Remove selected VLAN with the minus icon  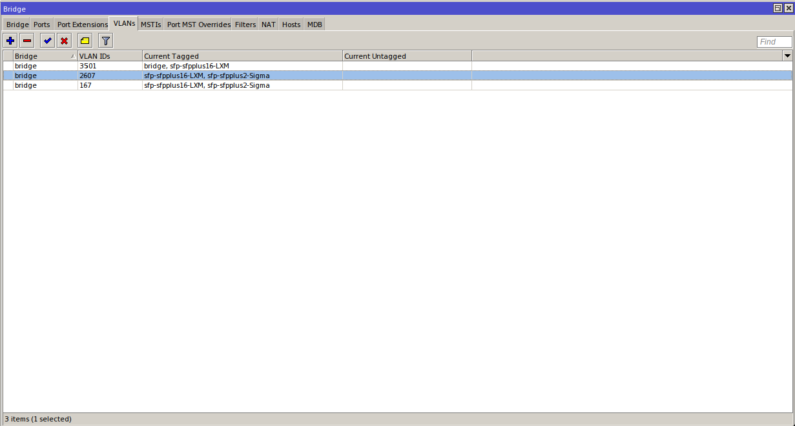(27, 41)
